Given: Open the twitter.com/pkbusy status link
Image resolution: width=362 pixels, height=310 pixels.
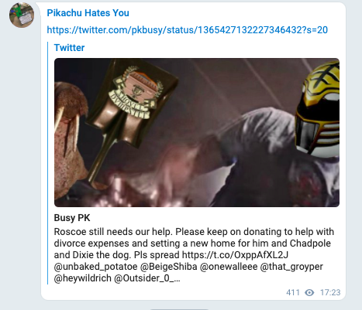Looking at the screenshot, I should [187, 30].
